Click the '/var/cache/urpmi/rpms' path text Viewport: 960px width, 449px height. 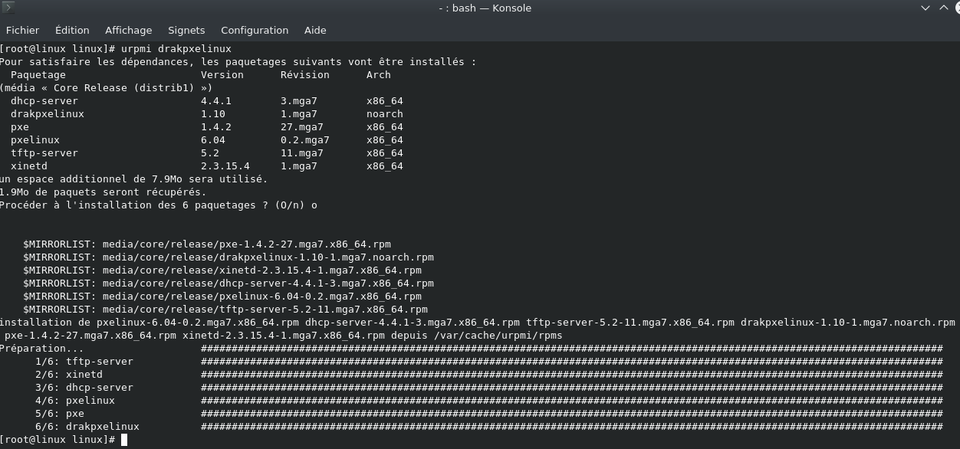pyautogui.click(x=498, y=335)
